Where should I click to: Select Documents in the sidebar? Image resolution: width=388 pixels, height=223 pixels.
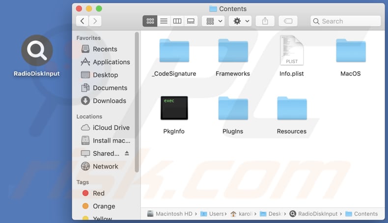pos(104,88)
